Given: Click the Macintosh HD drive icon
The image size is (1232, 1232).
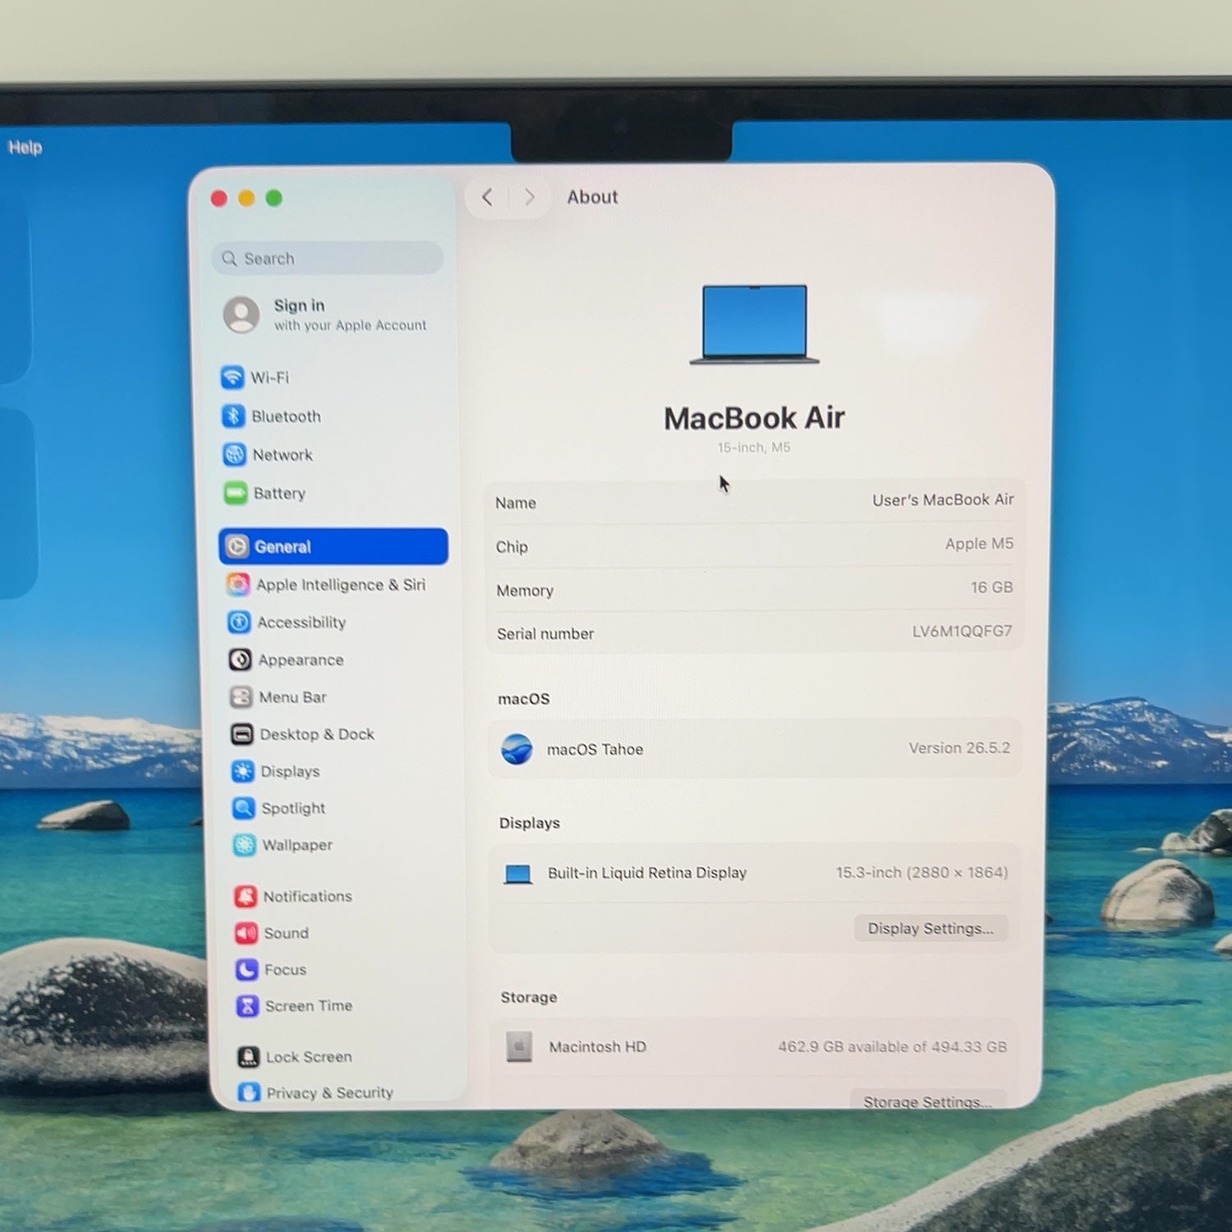Looking at the screenshot, I should pos(519,1046).
